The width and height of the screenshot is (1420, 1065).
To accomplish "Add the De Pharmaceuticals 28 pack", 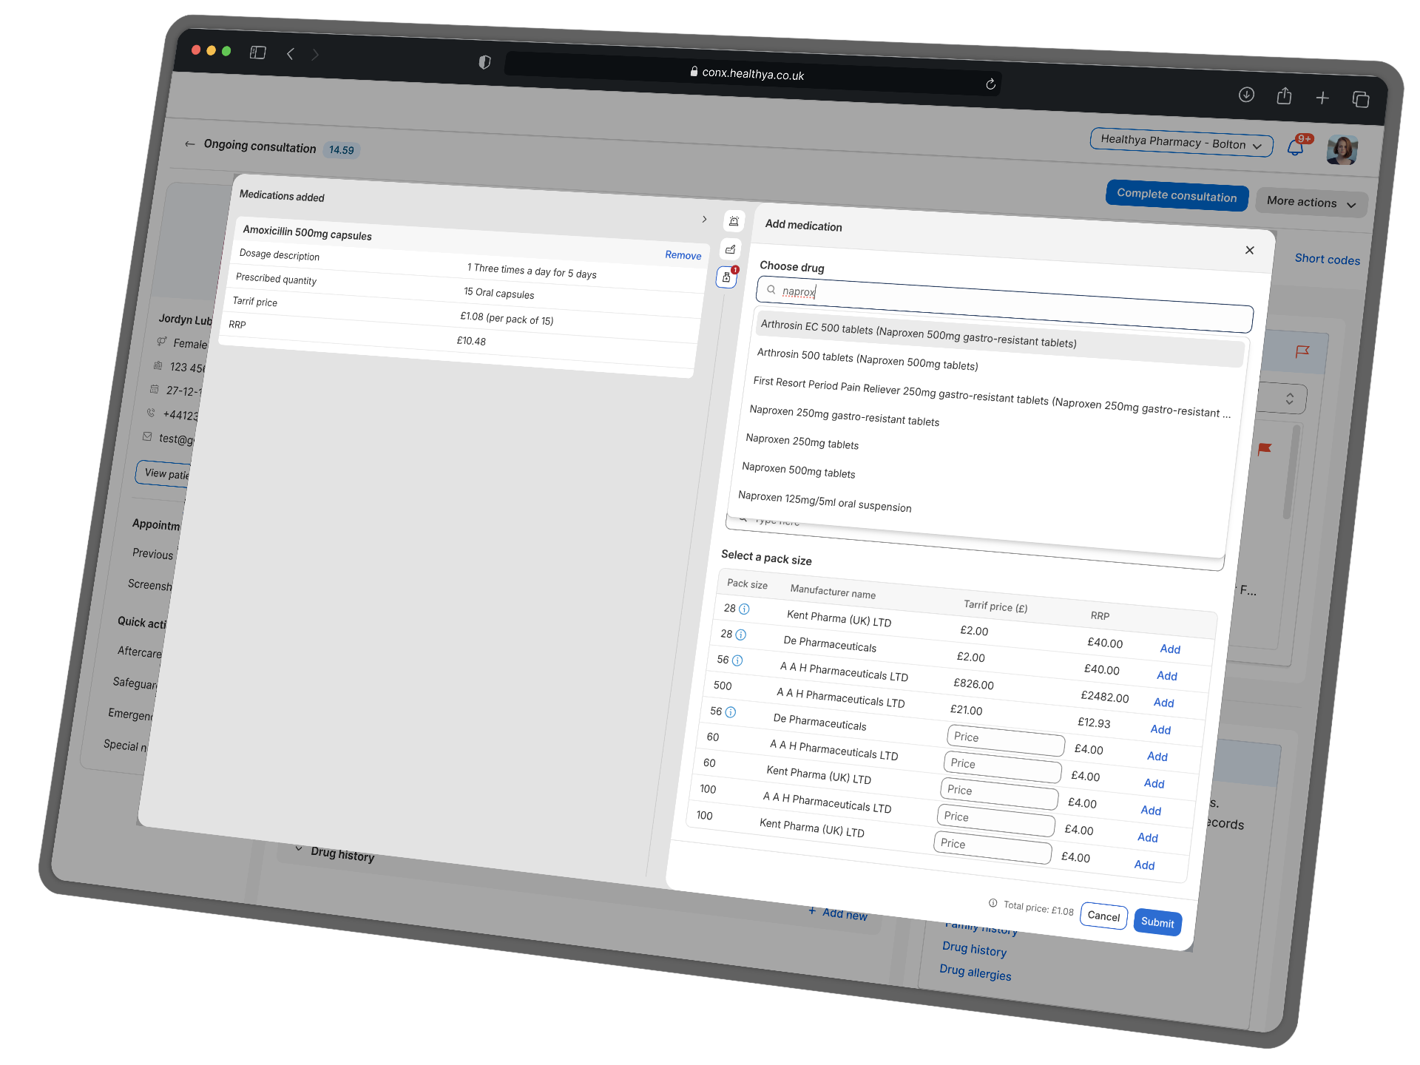I will (x=1167, y=676).
